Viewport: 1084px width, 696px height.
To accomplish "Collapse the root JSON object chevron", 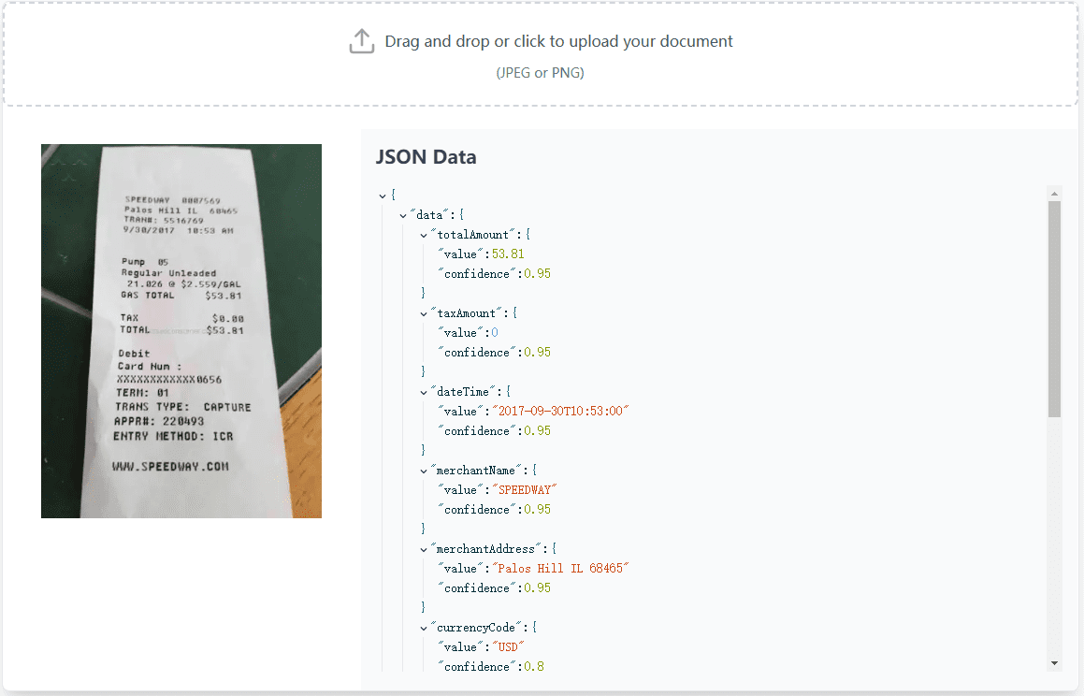I will point(383,196).
